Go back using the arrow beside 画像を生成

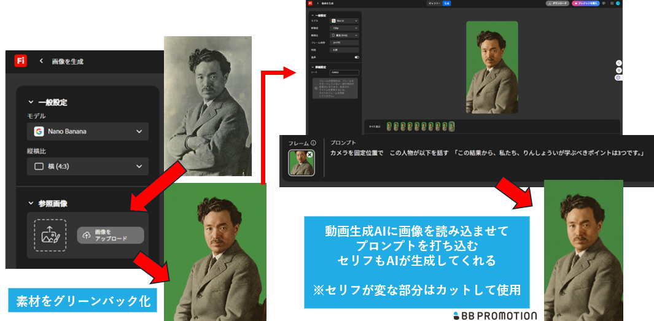(x=41, y=61)
